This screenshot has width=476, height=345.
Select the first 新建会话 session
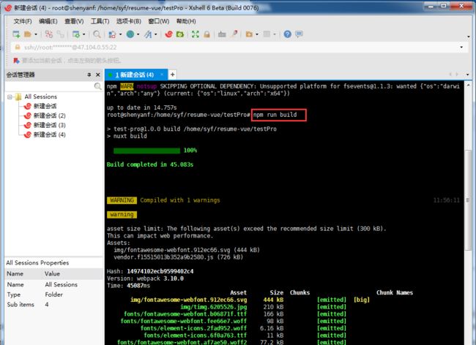tap(45, 106)
